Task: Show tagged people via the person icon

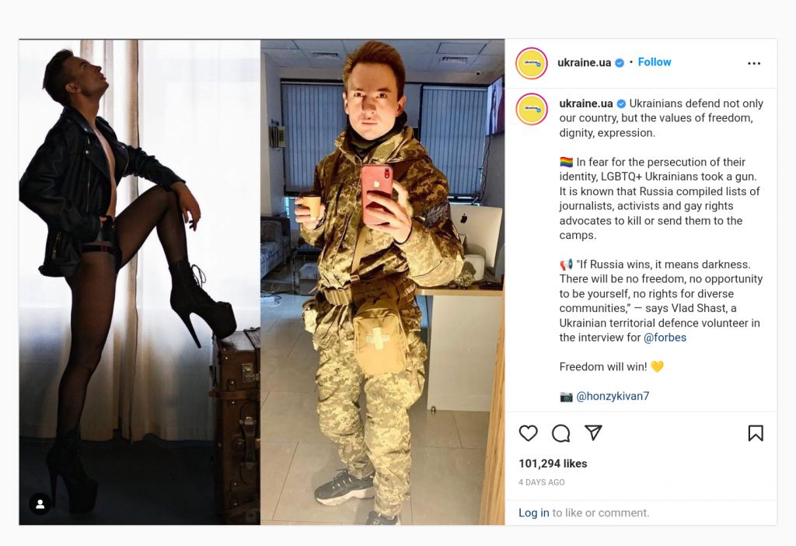Action: click(40, 504)
